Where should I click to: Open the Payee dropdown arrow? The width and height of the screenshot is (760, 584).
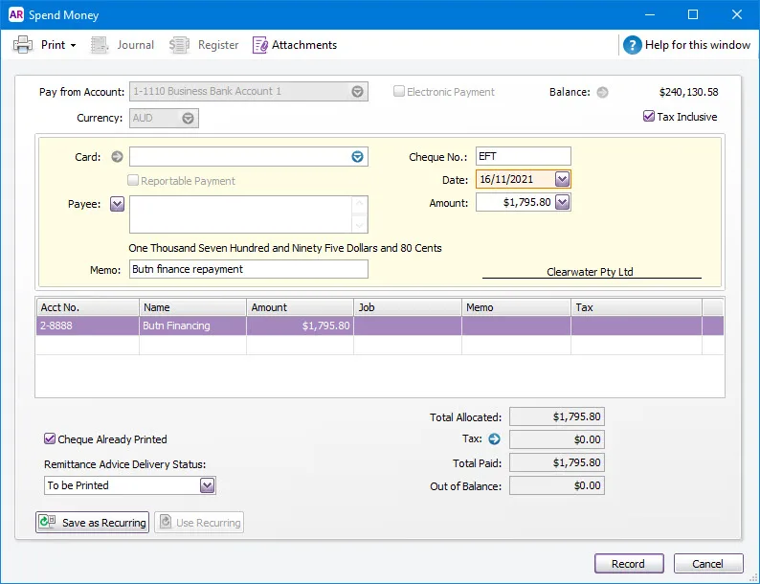click(117, 204)
